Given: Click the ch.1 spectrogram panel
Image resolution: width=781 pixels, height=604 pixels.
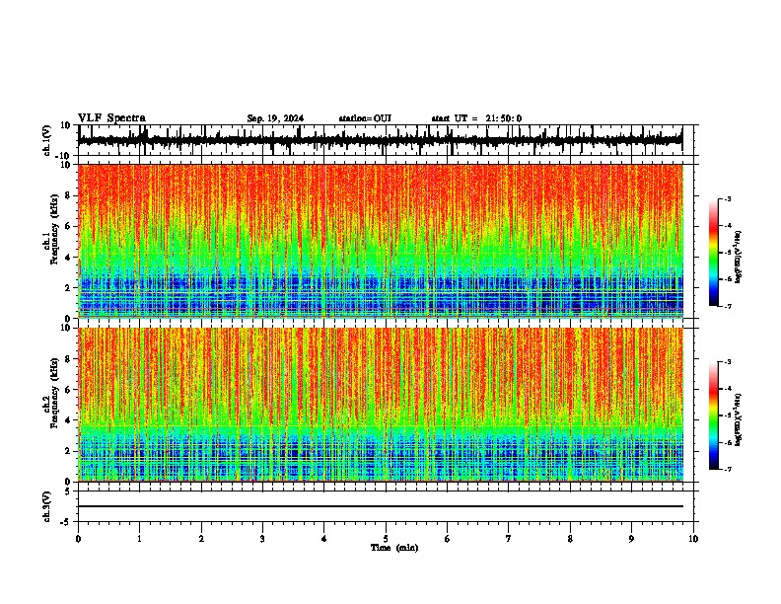Looking at the screenshot, I should [381, 241].
